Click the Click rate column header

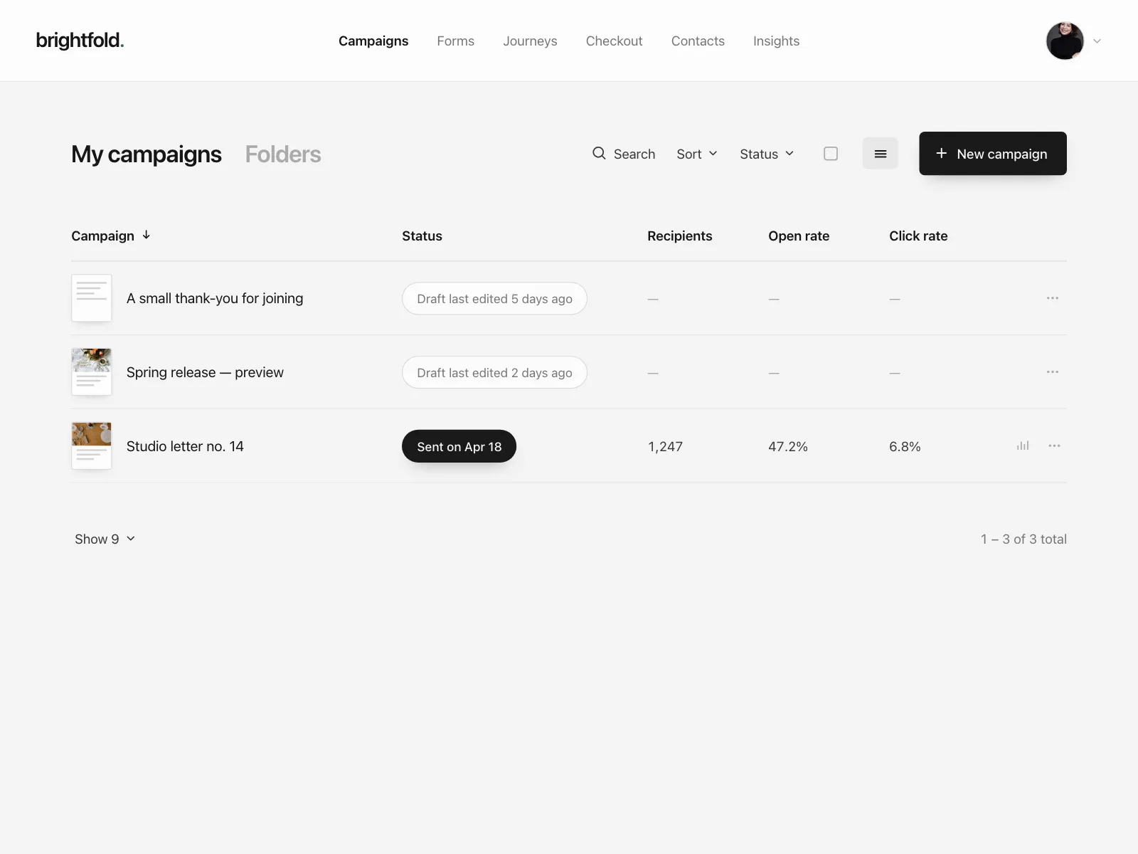coord(918,236)
